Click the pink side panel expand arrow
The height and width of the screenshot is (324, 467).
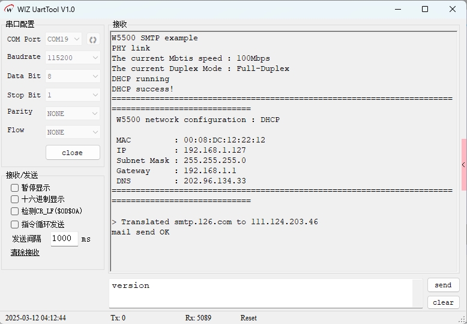463,165
